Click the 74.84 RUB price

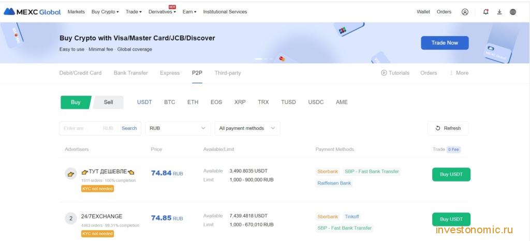pos(167,173)
